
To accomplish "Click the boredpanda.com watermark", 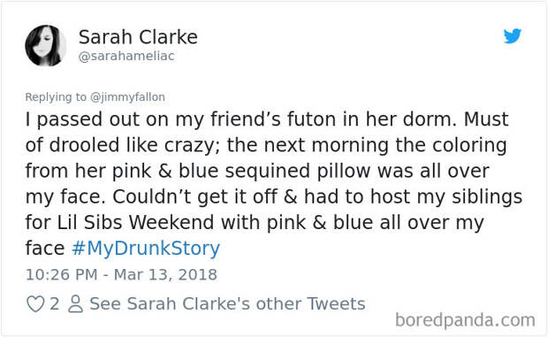I will point(465,320).
